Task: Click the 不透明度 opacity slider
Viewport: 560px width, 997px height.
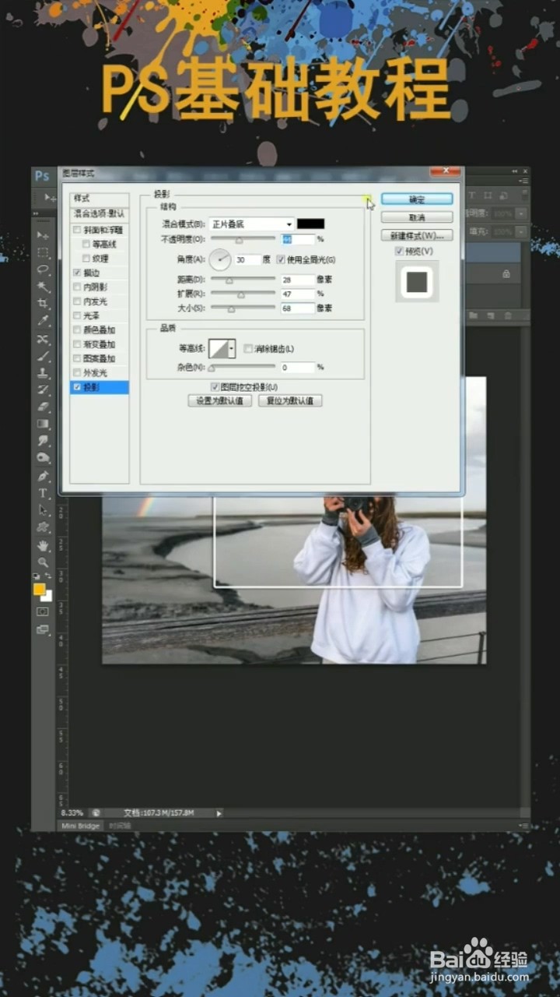Action: [x=243, y=240]
